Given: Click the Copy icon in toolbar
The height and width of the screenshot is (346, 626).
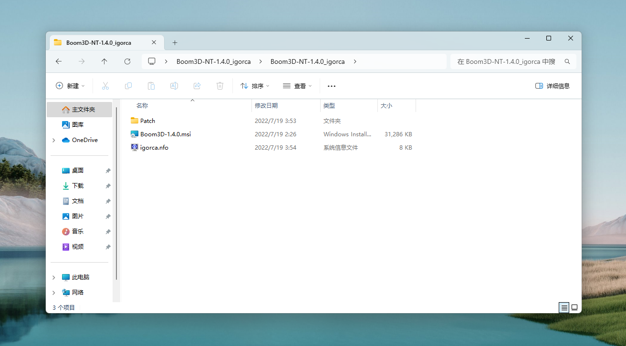Looking at the screenshot, I should coord(128,86).
